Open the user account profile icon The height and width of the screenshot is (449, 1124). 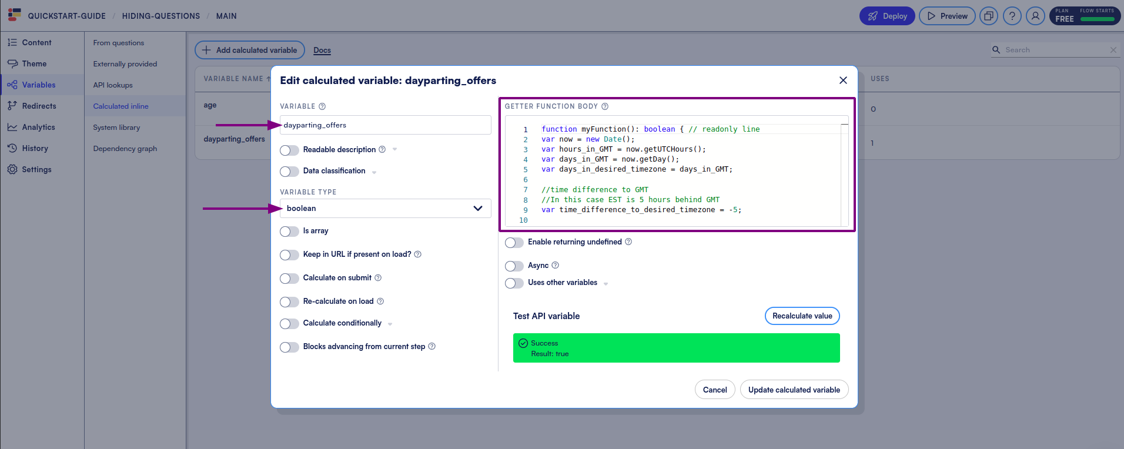point(1035,16)
